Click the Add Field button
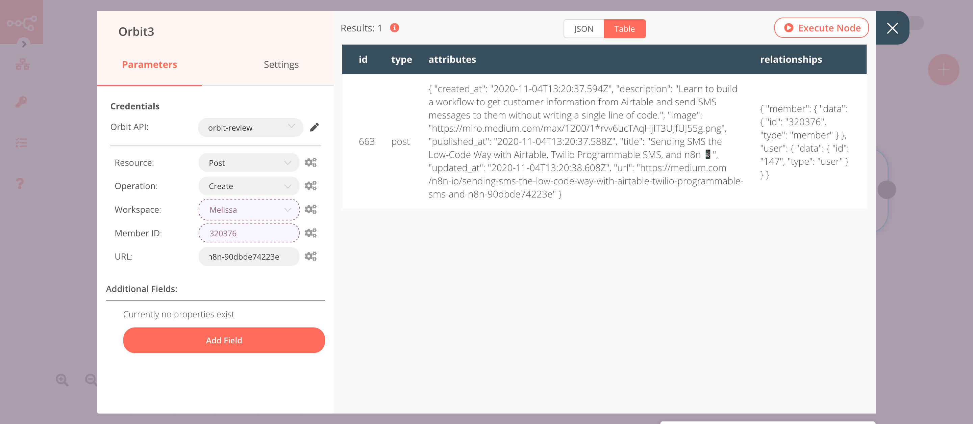The height and width of the screenshot is (424, 973). (224, 340)
